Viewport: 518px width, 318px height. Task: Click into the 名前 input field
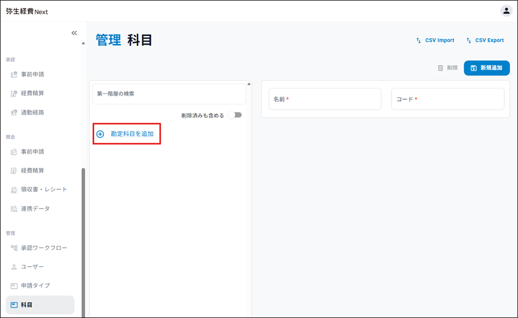(325, 99)
